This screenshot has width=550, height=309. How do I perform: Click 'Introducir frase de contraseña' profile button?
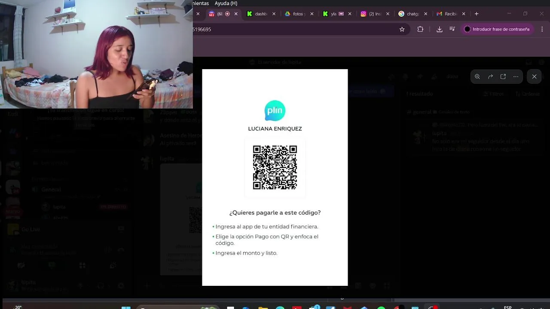[497, 29]
